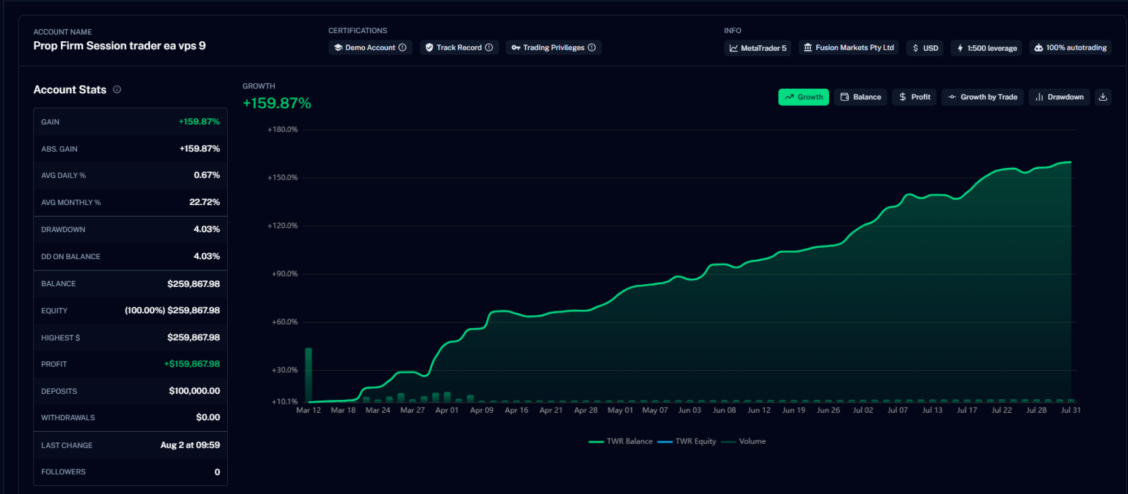Click the 100% autotrading badge
Screen dimensions: 1128x494
(x=1071, y=48)
